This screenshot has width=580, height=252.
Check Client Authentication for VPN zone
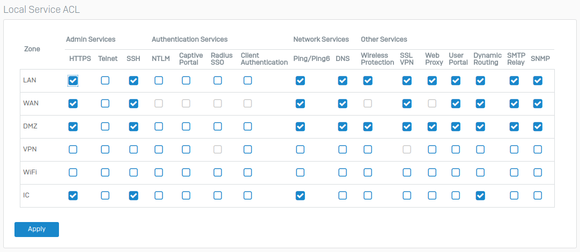click(x=248, y=149)
